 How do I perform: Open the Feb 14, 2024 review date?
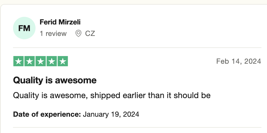click(239, 61)
